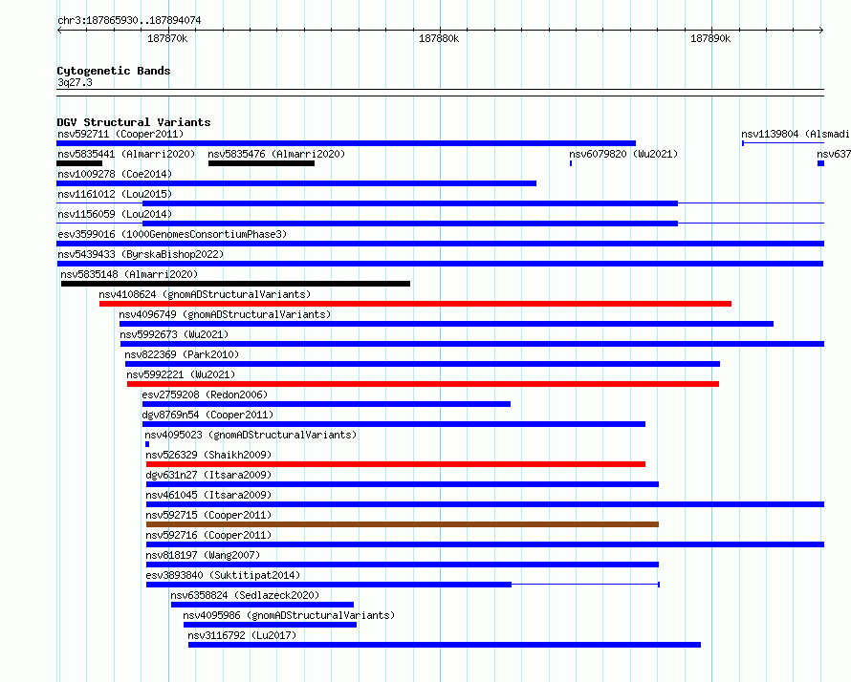Click the blue bar under nsv1161012

[x=410, y=203]
